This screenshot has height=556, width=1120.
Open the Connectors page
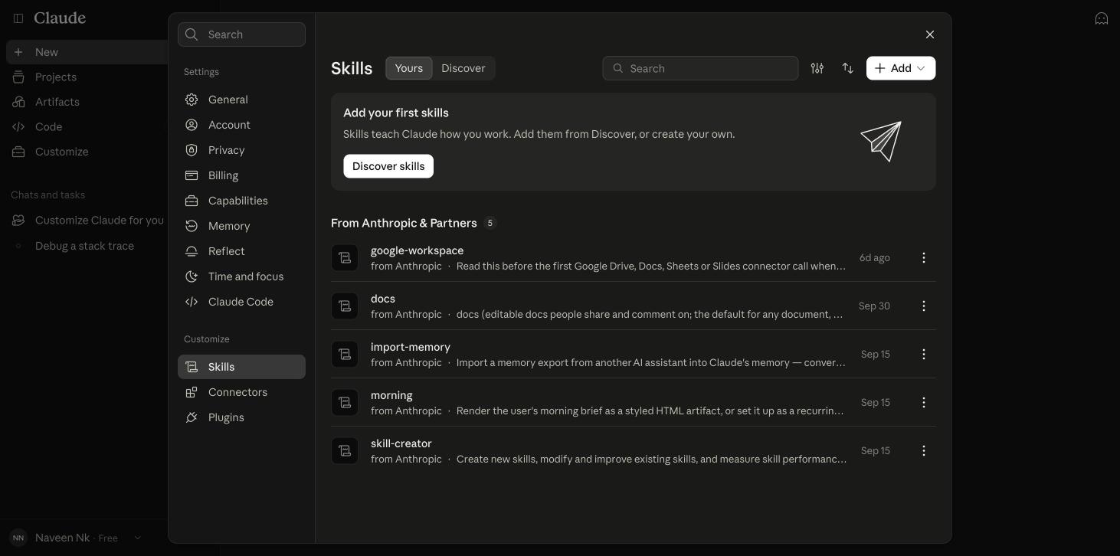click(241, 392)
